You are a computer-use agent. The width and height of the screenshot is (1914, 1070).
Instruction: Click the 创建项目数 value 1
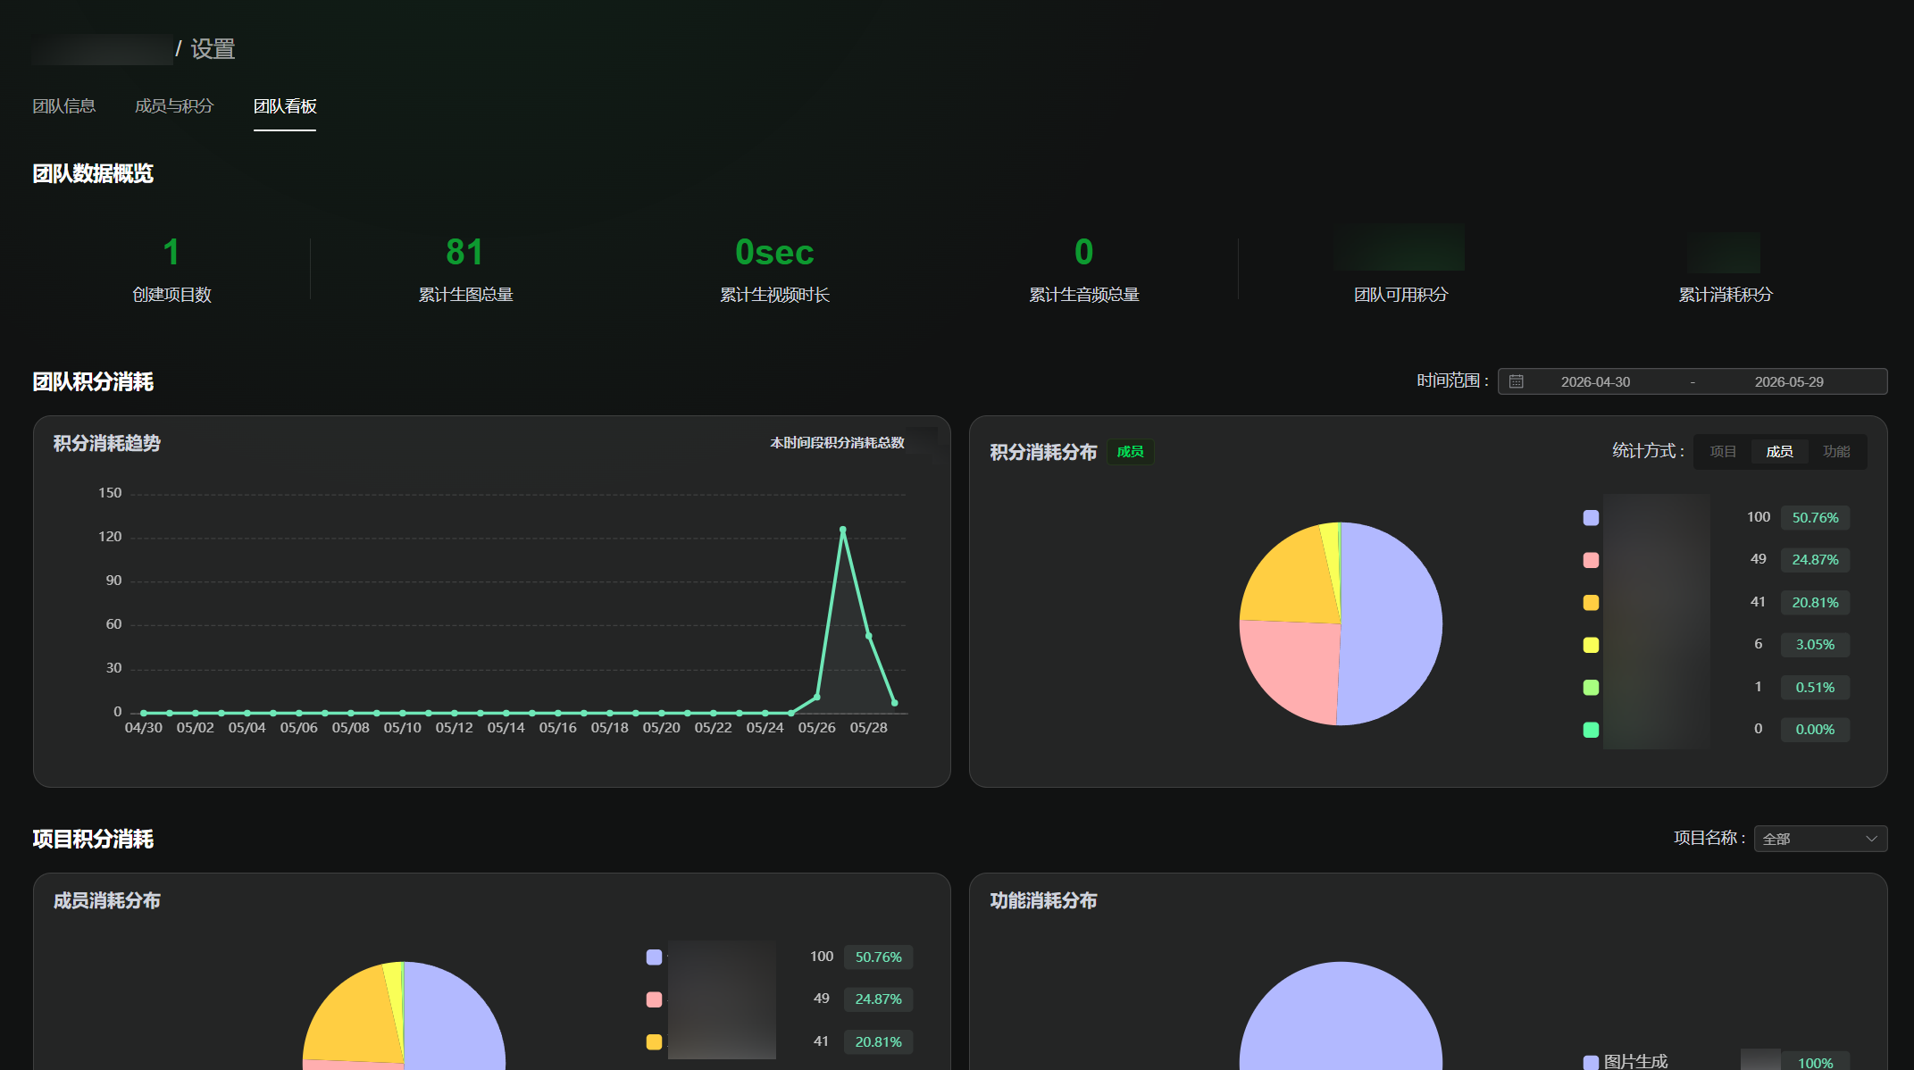point(171,252)
